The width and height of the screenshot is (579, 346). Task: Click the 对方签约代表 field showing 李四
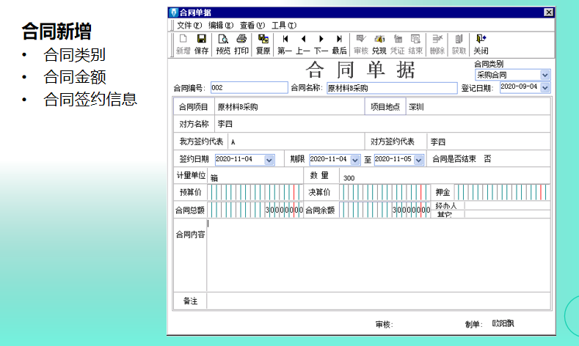click(489, 141)
